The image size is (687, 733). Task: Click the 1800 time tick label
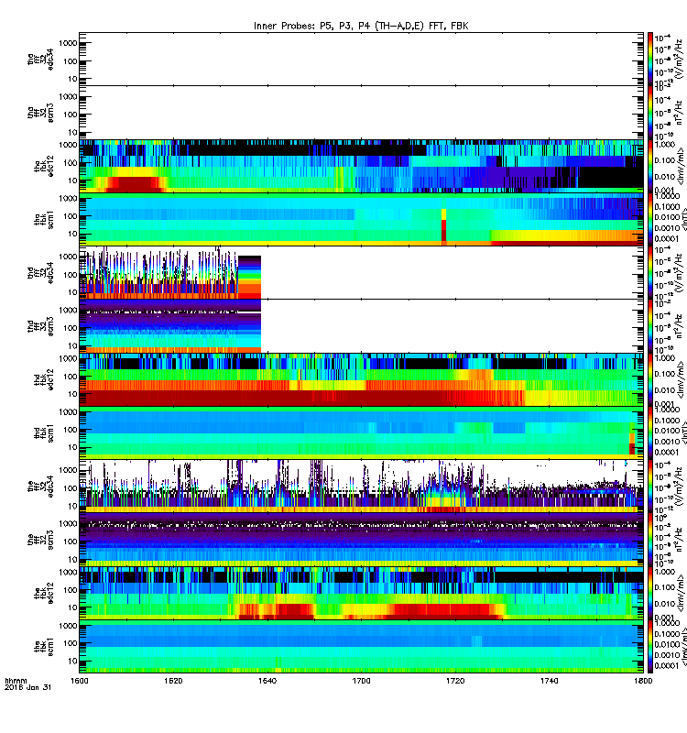click(643, 681)
